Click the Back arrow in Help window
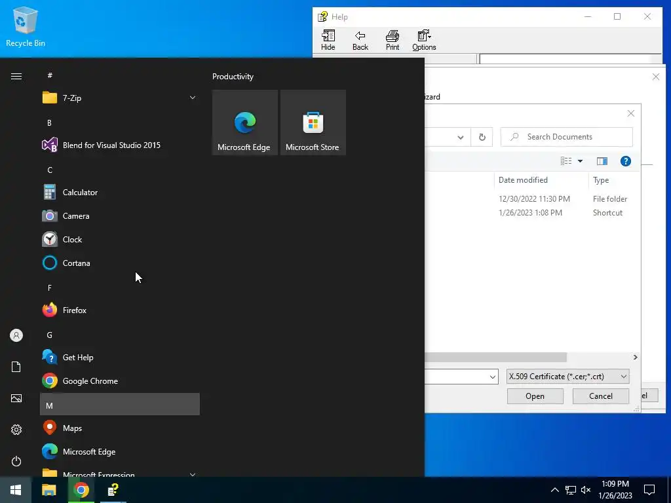This screenshot has width=671, height=503. click(360, 40)
